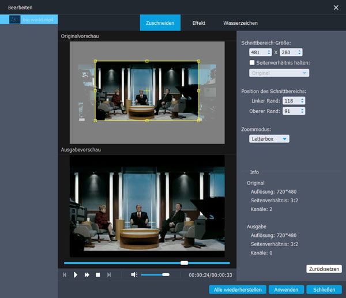346x298 pixels.
Task: Enable the Seitenverhältnis halten checkbox
Action: tap(252, 62)
